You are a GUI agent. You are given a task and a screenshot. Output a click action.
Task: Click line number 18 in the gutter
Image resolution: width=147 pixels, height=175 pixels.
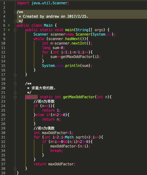3,79
